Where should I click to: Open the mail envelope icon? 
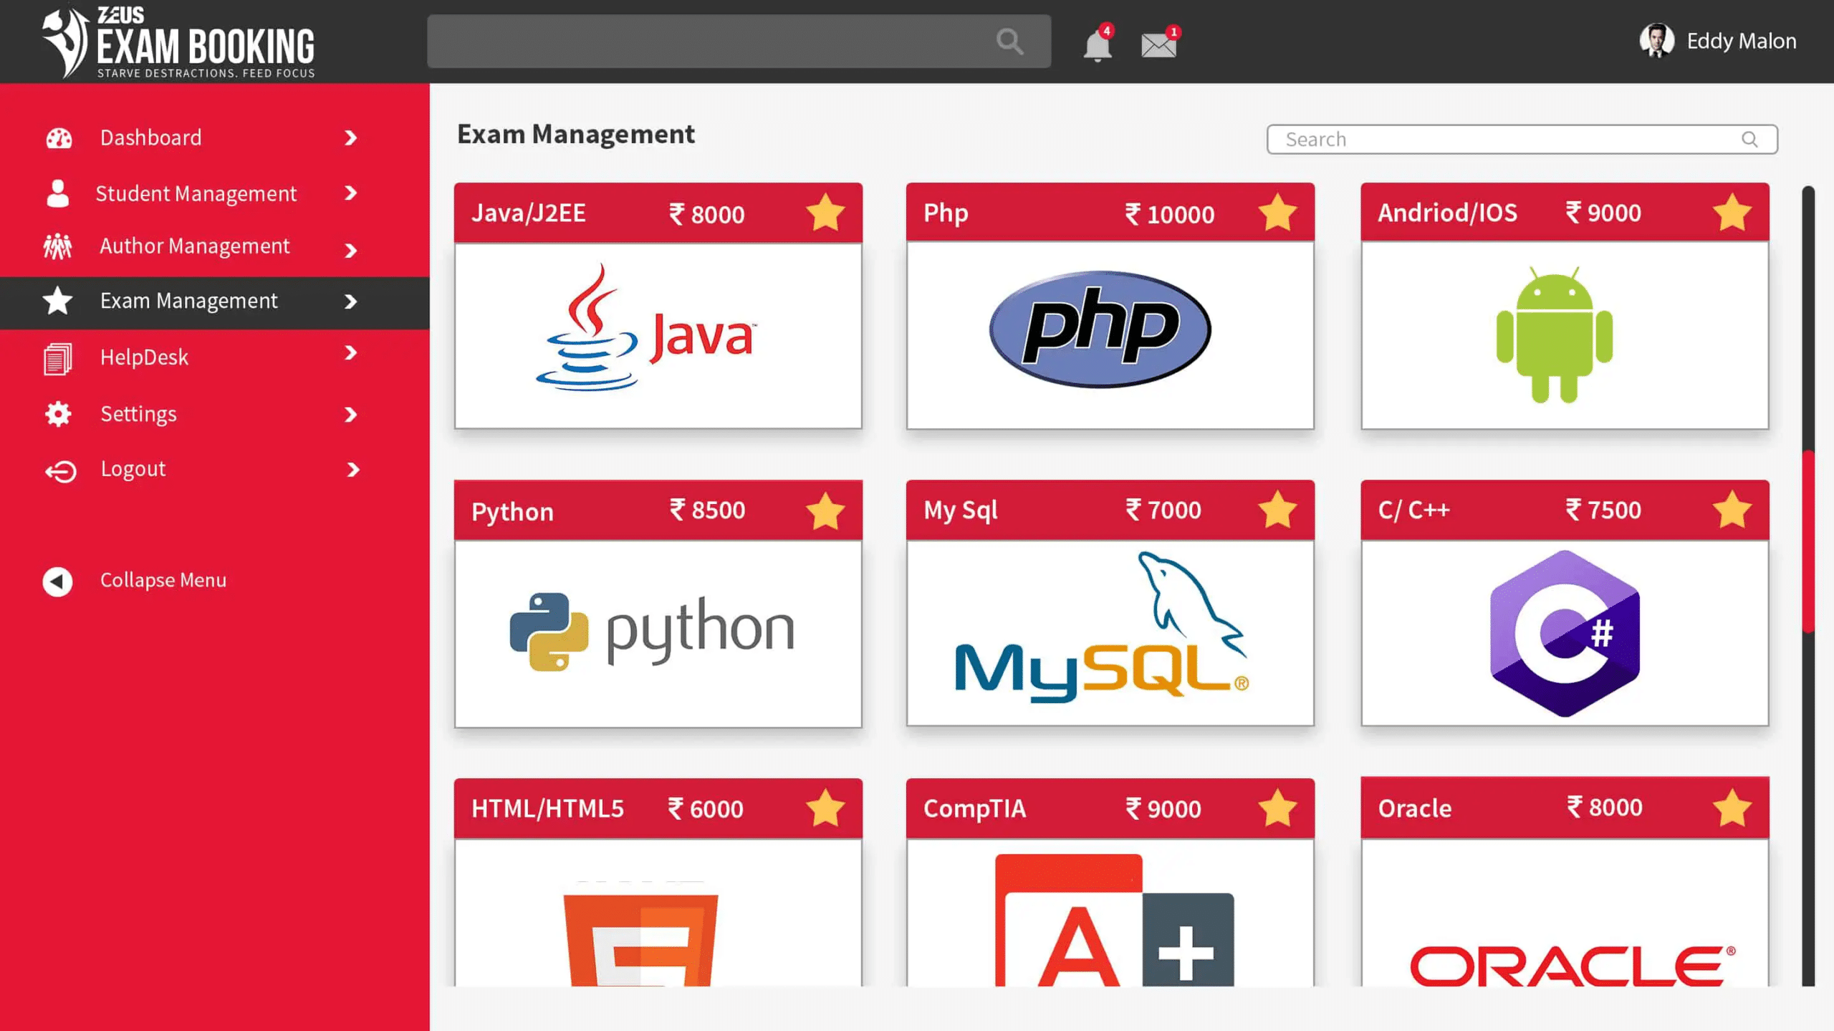coord(1158,45)
